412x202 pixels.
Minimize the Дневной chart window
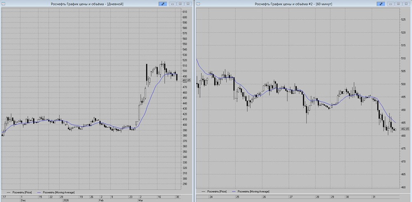point(173,4)
